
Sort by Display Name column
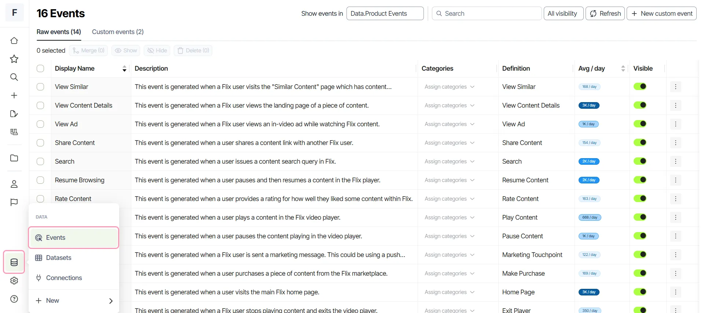[124, 68]
